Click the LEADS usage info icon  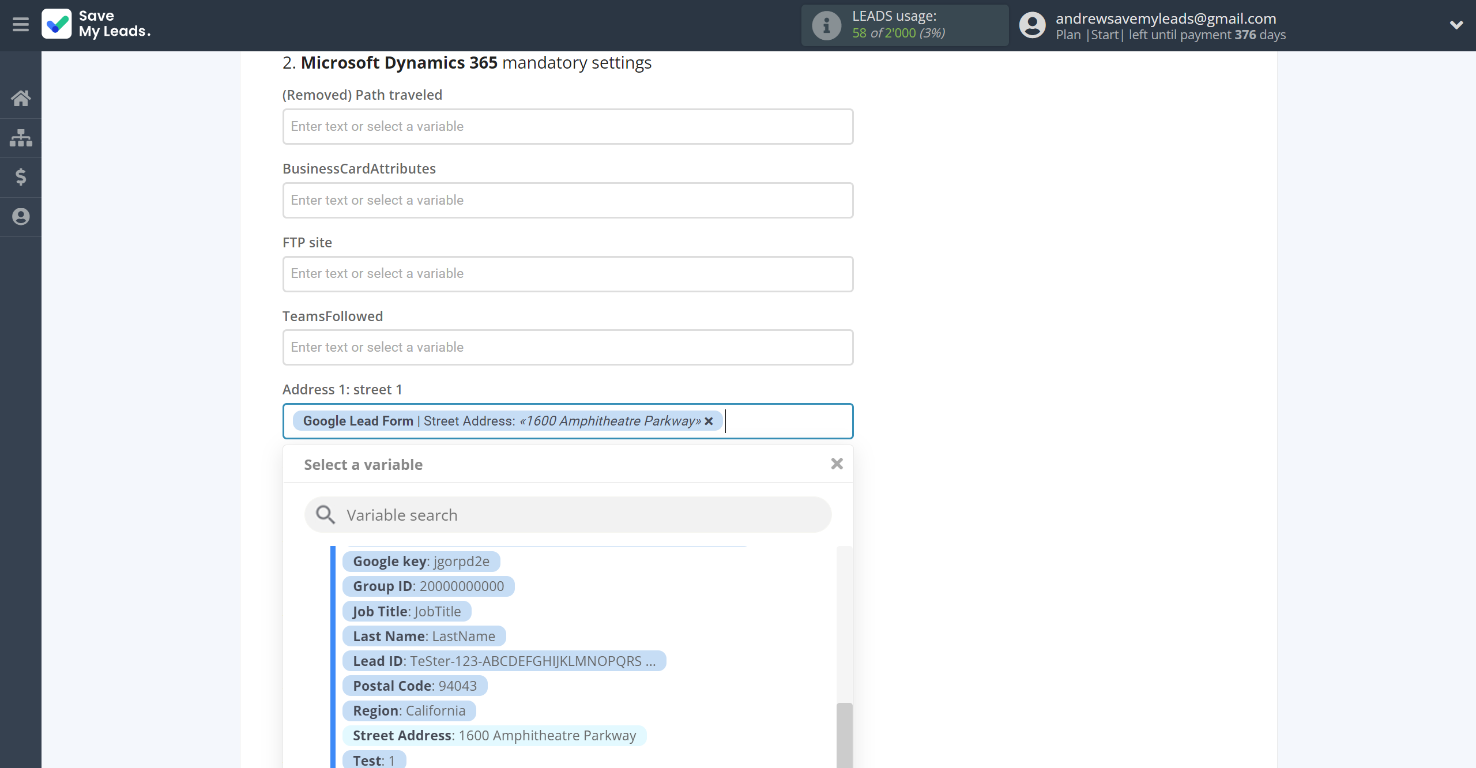826,25
